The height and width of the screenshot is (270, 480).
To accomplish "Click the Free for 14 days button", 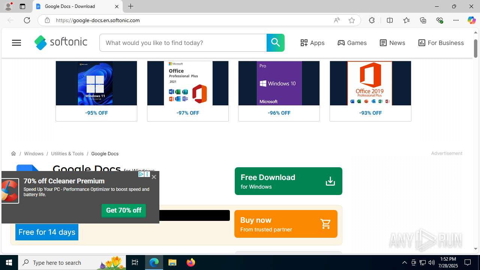I will (x=47, y=232).
